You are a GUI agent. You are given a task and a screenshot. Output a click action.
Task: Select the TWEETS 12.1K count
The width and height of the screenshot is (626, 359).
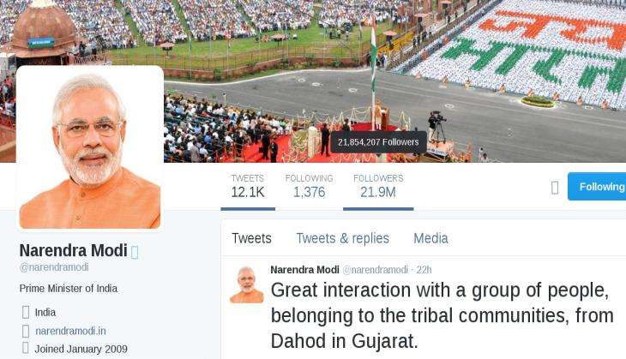(x=248, y=186)
